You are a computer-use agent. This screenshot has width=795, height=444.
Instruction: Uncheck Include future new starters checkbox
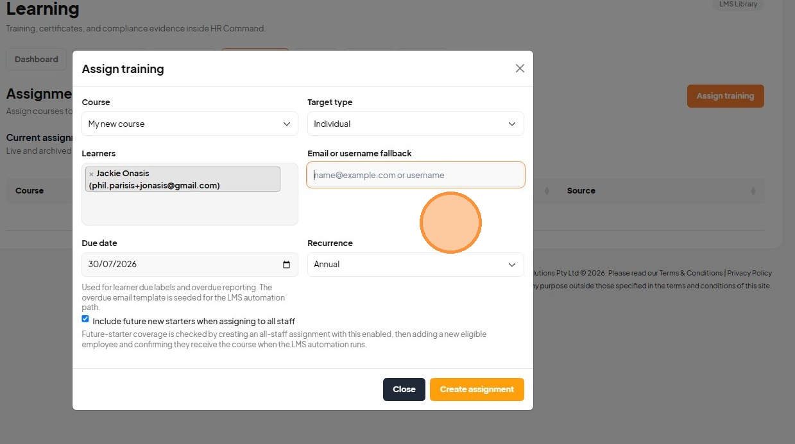[x=85, y=319]
